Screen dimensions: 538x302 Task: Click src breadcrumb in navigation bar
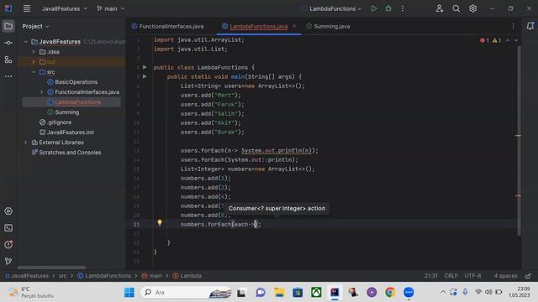62,276
